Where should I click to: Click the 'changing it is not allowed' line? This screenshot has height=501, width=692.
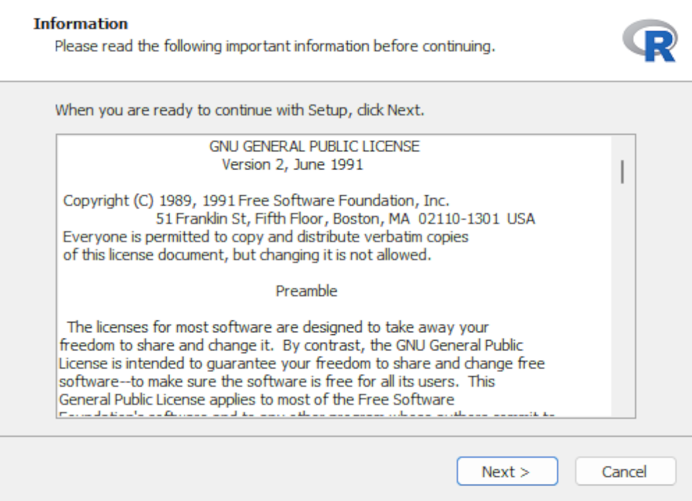click(x=247, y=255)
